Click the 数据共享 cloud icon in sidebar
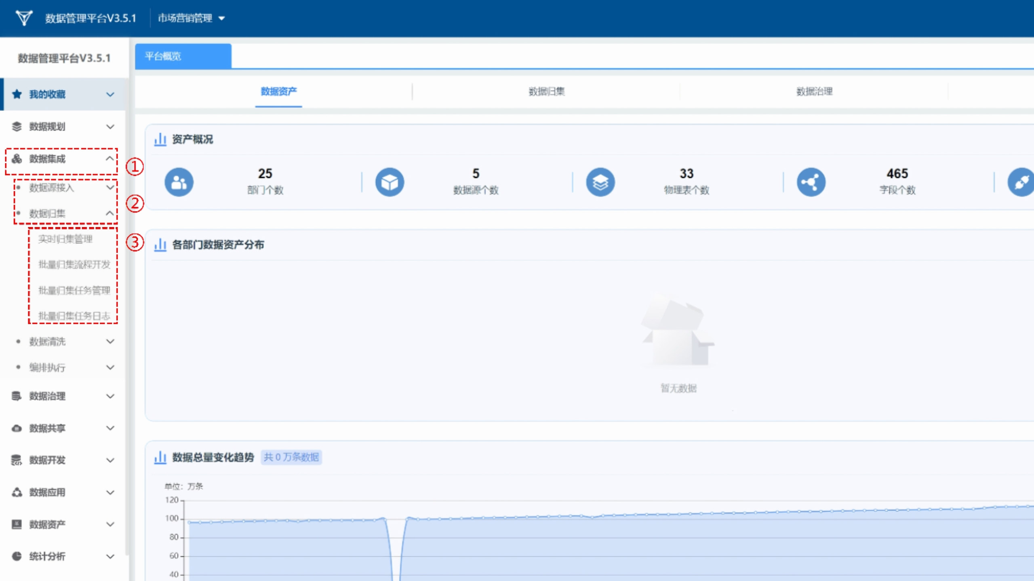Screen dimensions: 1034x581 click(x=17, y=428)
